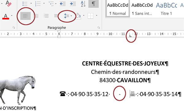The height and width of the screenshot is (112, 184).
Task: Expand the numbered list dropdown
Action: [x=44, y=3]
